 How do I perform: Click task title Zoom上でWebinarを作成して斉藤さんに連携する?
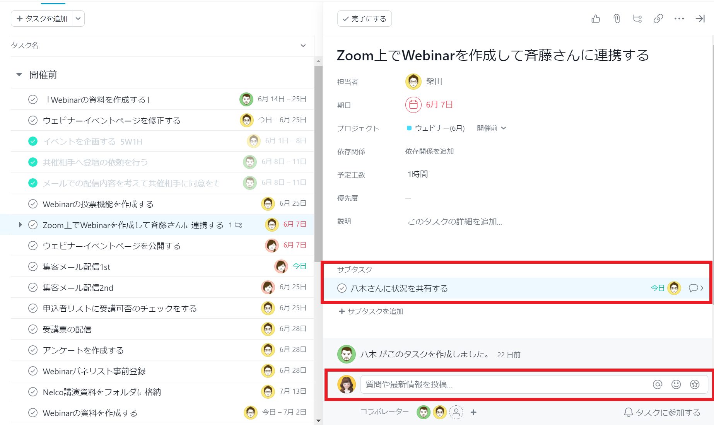click(x=493, y=55)
